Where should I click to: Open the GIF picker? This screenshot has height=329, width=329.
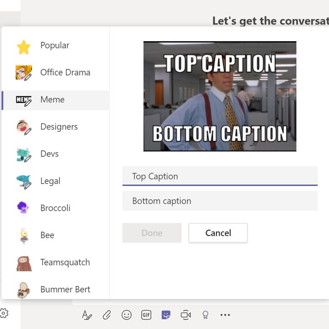146,315
